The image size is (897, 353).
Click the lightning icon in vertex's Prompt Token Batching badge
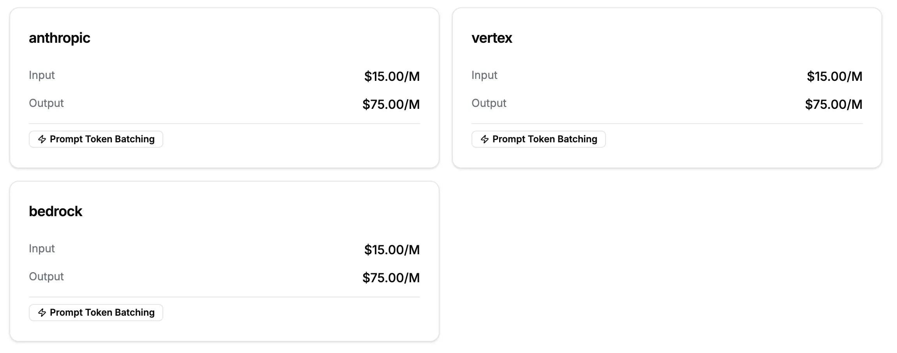[x=485, y=139]
